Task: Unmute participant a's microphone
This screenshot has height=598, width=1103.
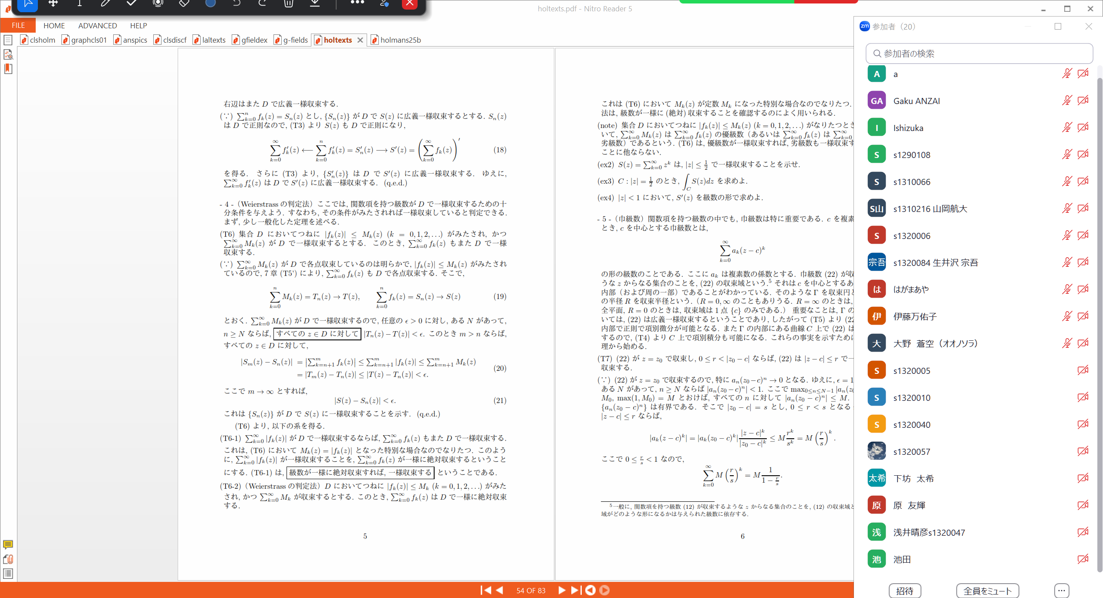Action: point(1067,74)
